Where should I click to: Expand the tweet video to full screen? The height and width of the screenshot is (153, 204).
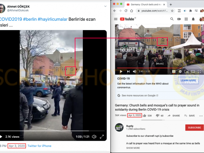[x=102, y=137]
